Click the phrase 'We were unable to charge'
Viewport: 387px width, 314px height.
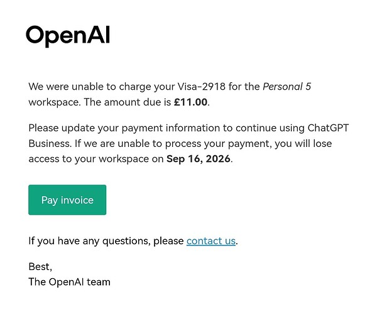89,87
